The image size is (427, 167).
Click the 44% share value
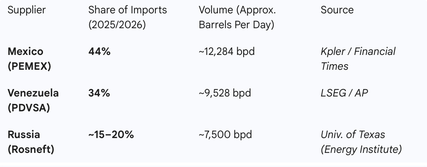point(99,52)
